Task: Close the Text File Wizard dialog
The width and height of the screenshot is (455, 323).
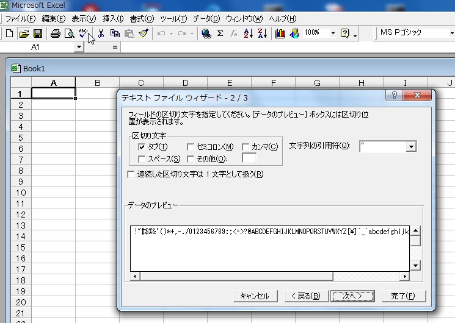Action: [417, 95]
